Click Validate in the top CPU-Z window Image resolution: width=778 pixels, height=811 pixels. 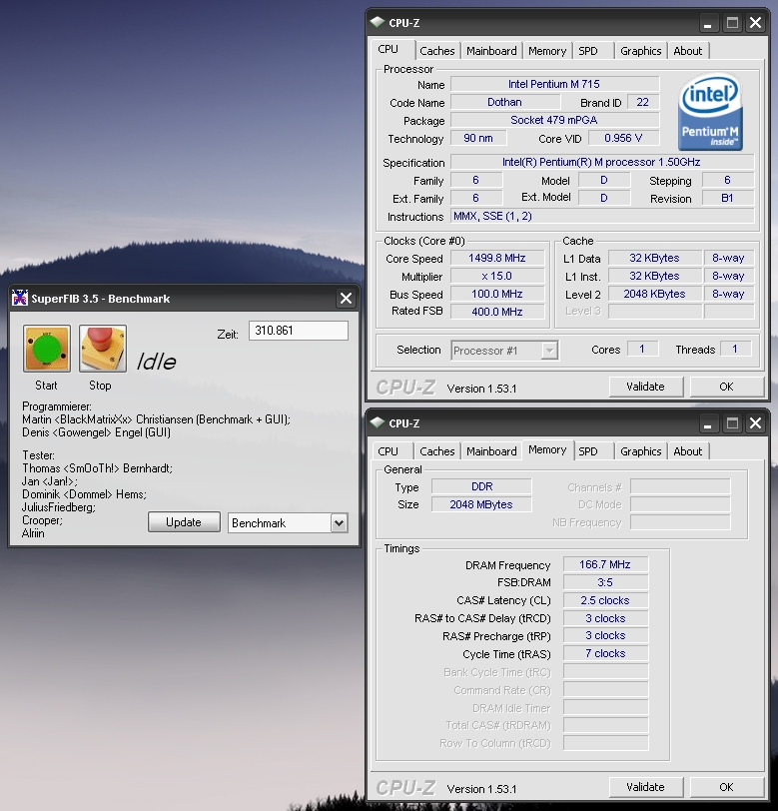(645, 387)
